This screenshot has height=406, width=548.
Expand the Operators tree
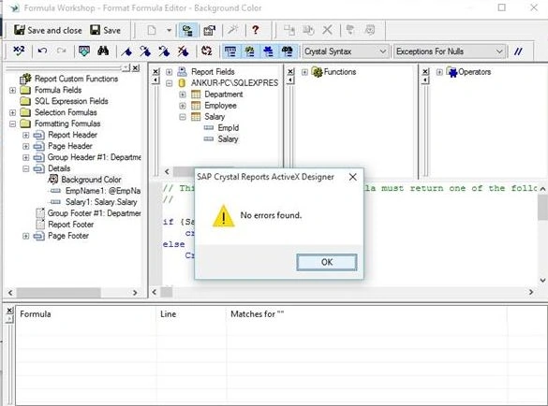pyautogui.click(x=439, y=72)
